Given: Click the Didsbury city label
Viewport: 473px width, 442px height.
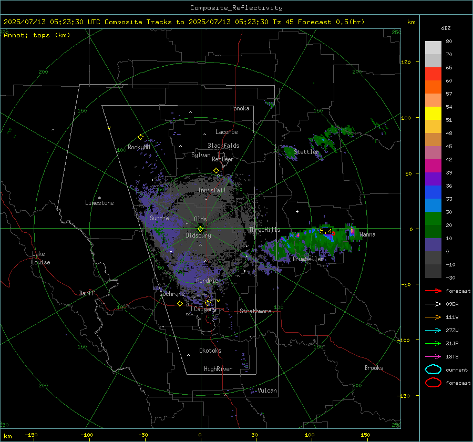Looking at the screenshot, I should pyautogui.click(x=198, y=235).
